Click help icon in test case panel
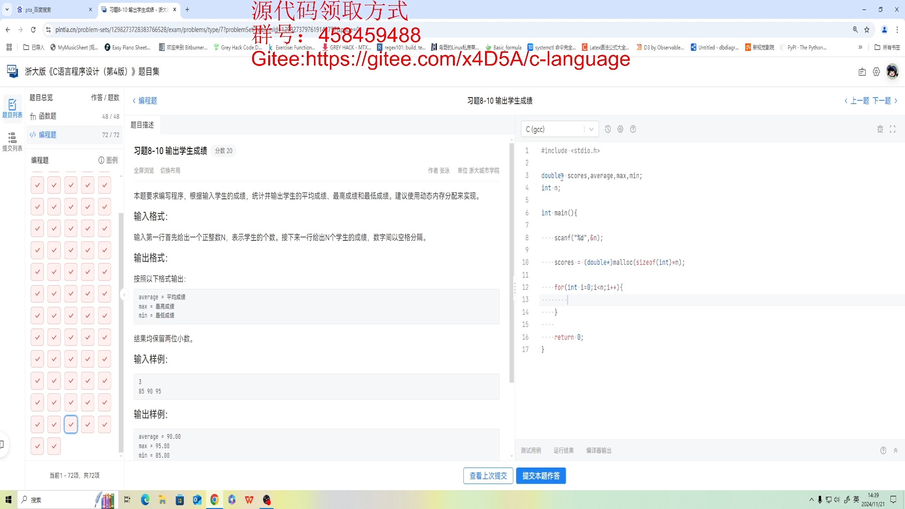The height and width of the screenshot is (509, 905). pyautogui.click(x=883, y=451)
